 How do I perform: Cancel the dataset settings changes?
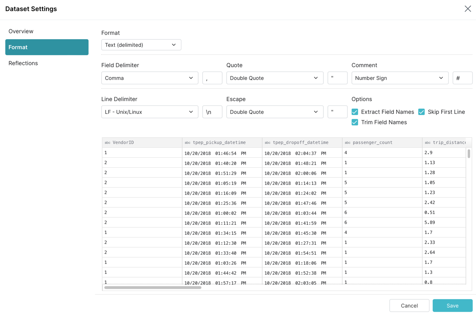[x=409, y=305]
